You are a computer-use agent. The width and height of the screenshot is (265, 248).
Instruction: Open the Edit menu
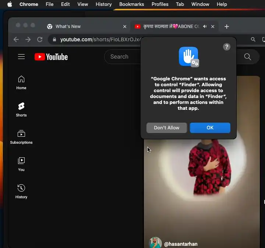(66, 4)
